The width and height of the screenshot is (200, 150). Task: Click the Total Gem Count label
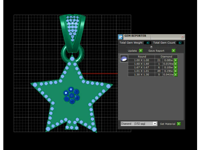tap(164, 43)
